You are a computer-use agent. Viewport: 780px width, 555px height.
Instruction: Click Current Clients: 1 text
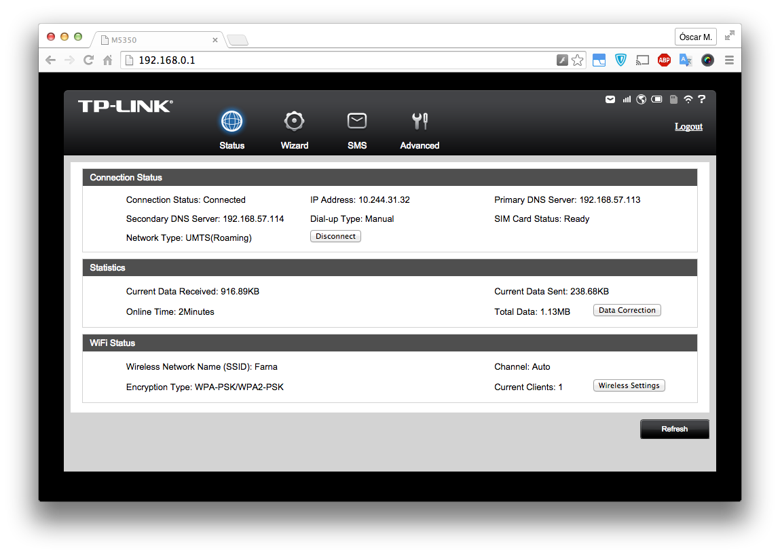pos(528,387)
